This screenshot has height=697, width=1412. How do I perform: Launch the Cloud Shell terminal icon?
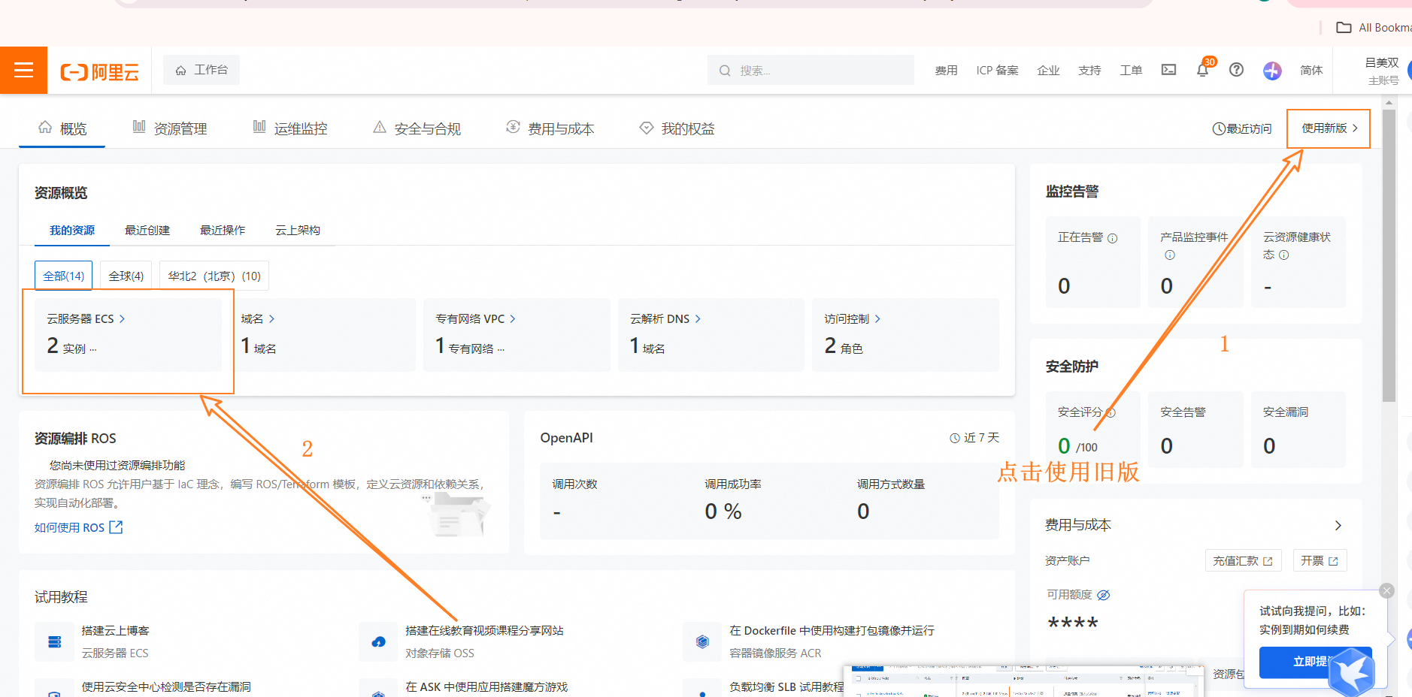click(x=1168, y=70)
